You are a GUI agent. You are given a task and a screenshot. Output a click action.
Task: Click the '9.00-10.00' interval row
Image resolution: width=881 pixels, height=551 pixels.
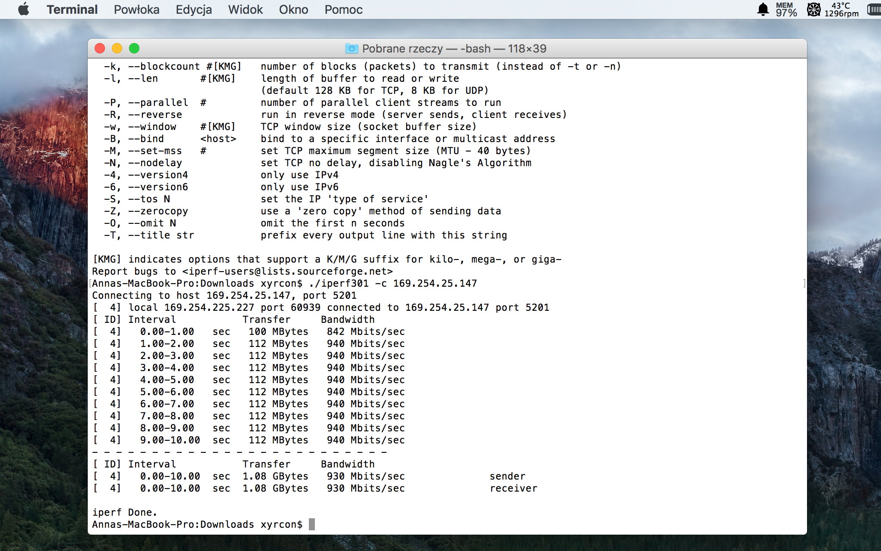[249, 440]
